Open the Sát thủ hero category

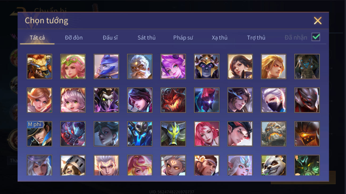(x=147, y=38)
